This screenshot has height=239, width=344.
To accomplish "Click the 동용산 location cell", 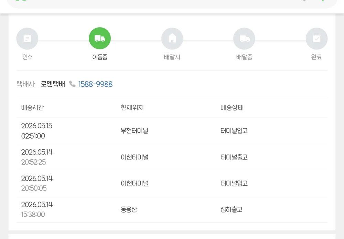I will (x=129, y=209).
